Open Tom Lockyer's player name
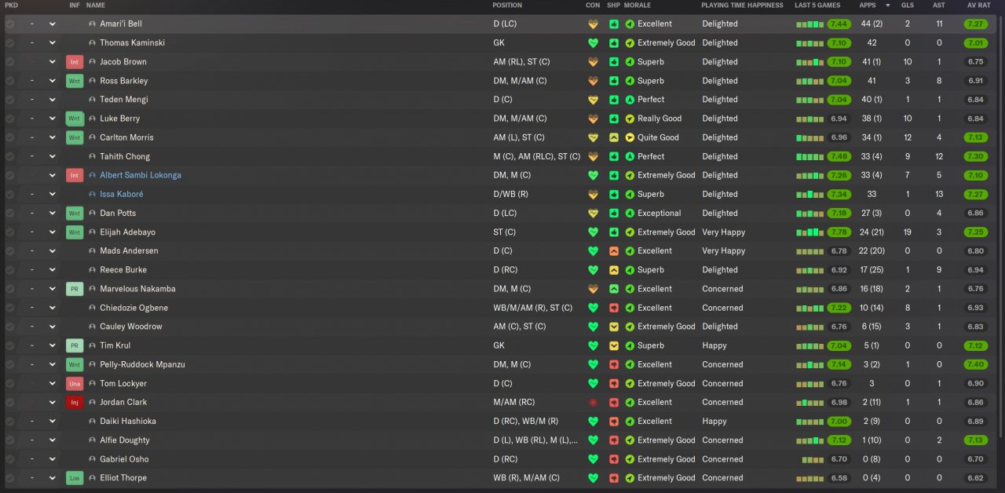 (123, 384)
